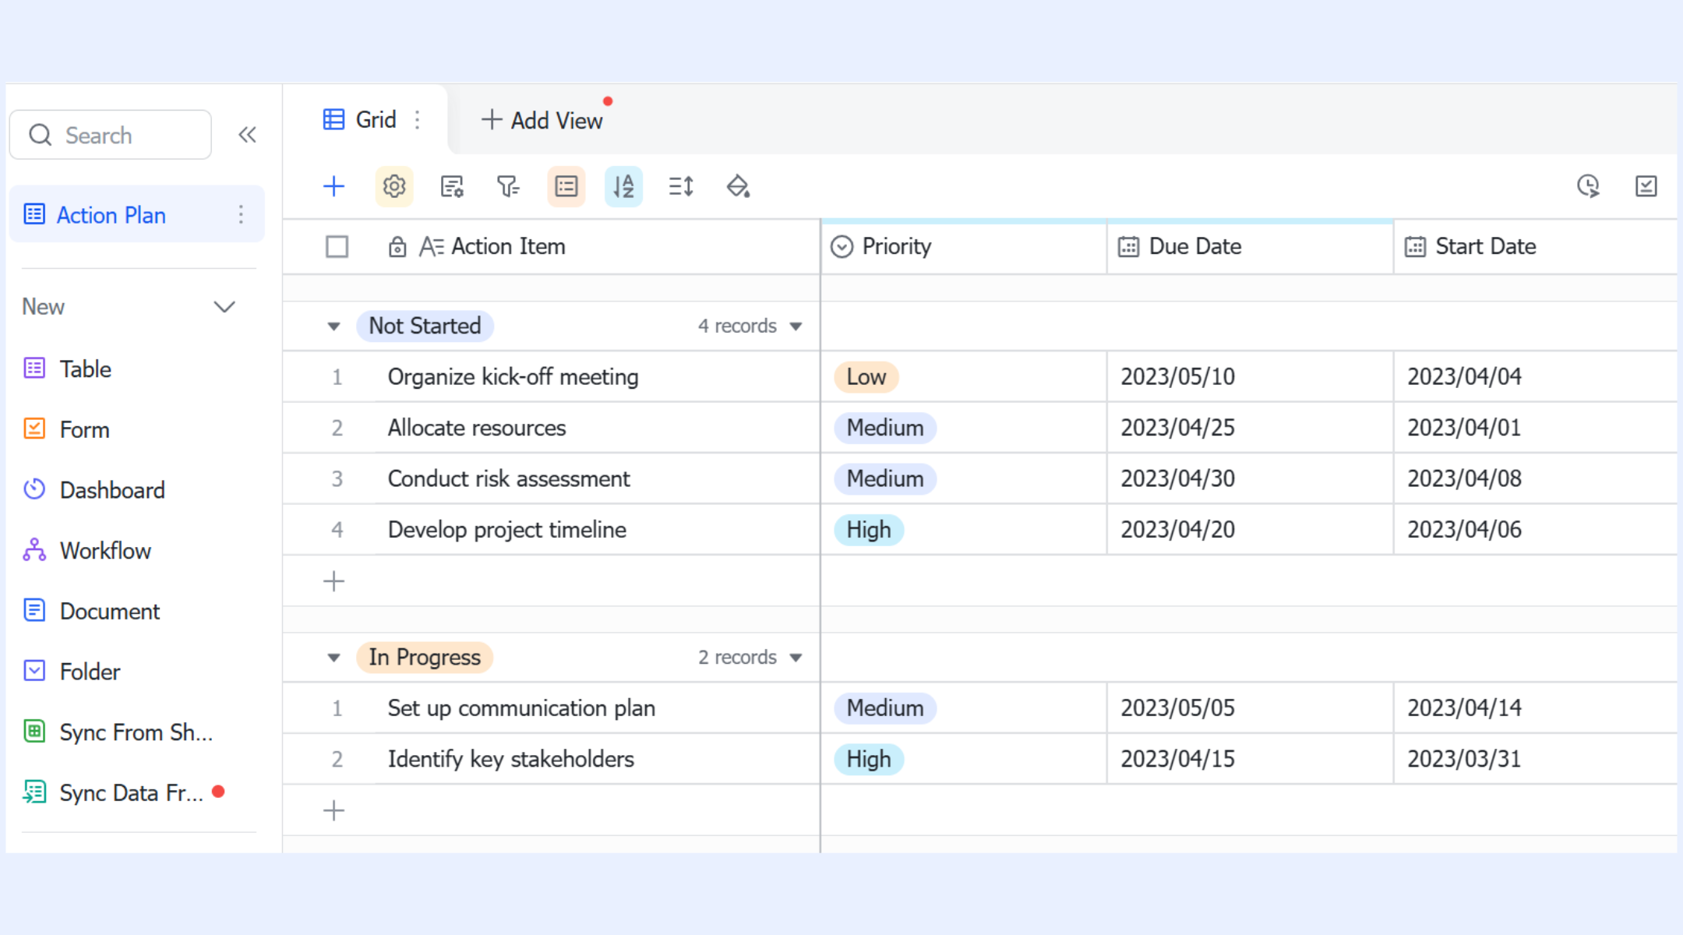1683x935 pixels.
Task: Click the Priority column type icon
Action: (x=841, y=246)
